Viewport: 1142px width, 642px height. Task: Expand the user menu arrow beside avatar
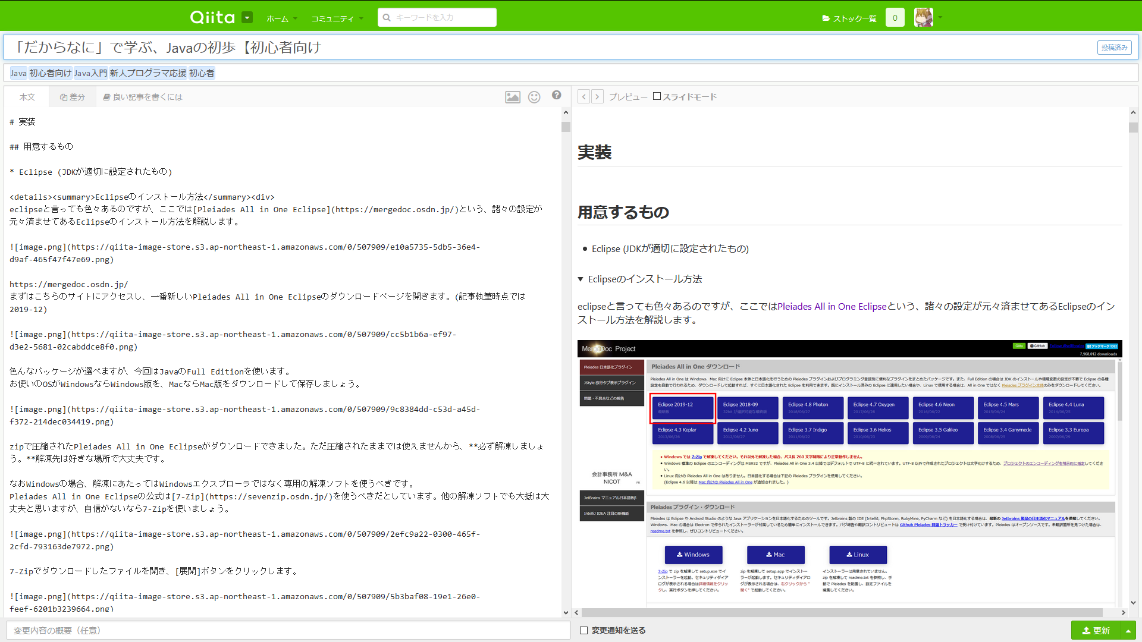[x=940, y=17]
